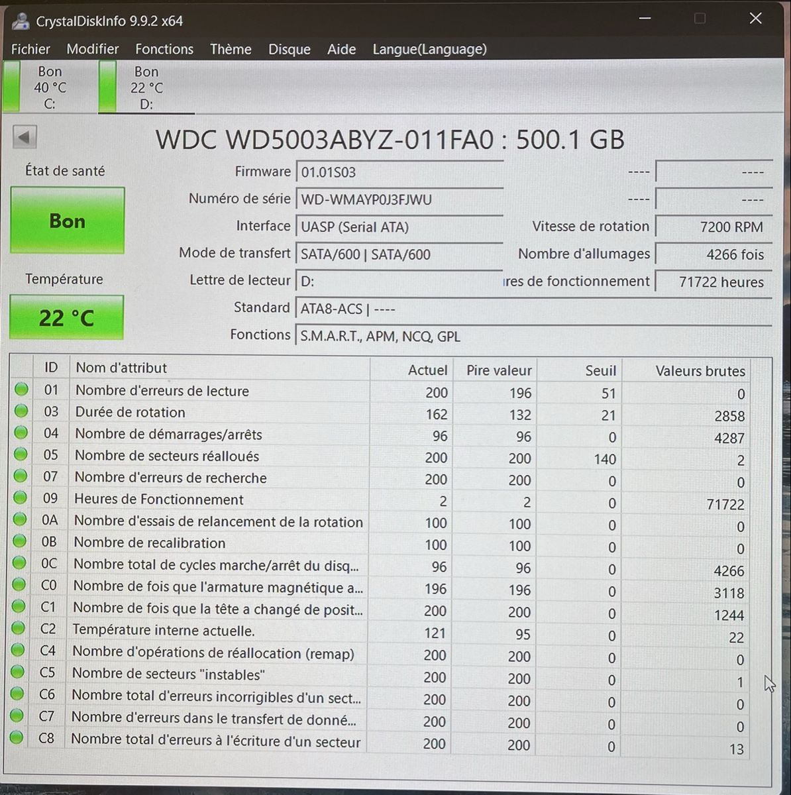Click the previous disk arrow button

click(x=25, y=138)
